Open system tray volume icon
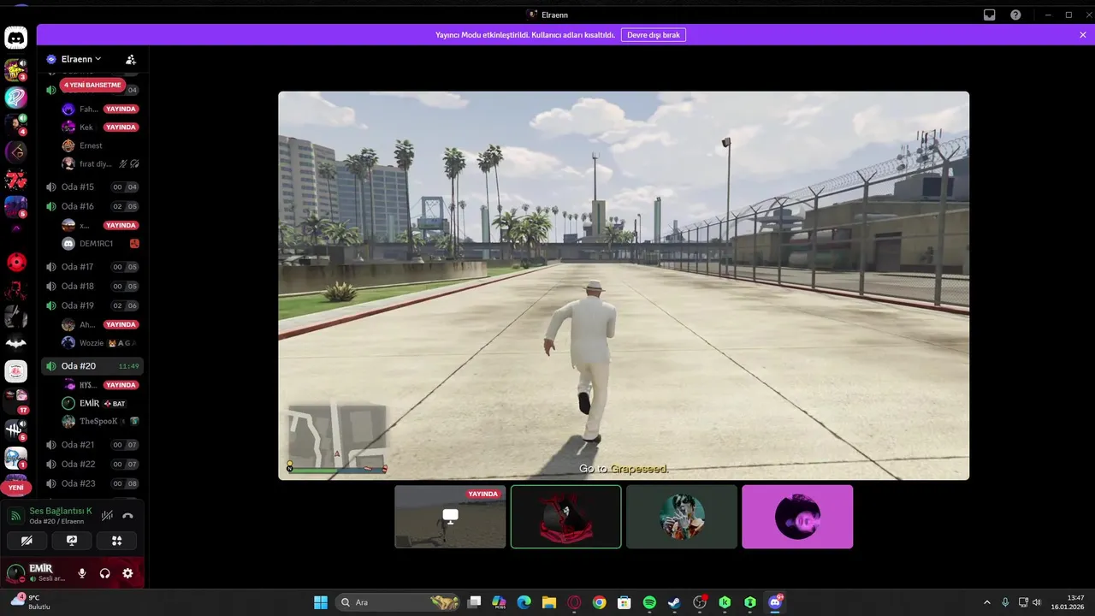Screen dimensions: 1095x616 [x=1036, y=602]
